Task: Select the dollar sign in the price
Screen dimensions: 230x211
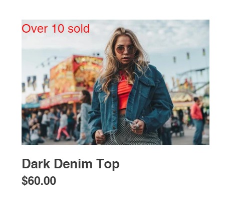Action: [25, 181]
